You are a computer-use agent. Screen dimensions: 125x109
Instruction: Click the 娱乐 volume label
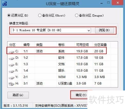tap(61, 71)
